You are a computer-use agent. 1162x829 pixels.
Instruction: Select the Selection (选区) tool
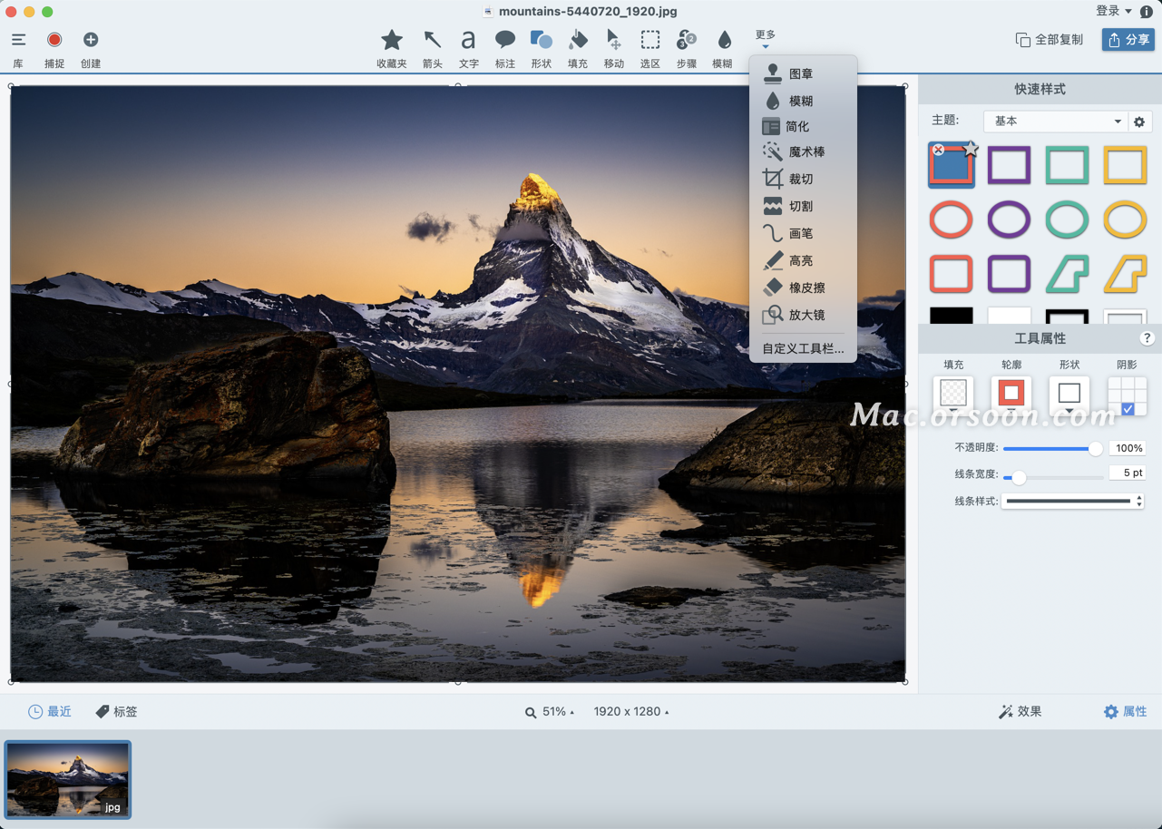click(650, 40)
